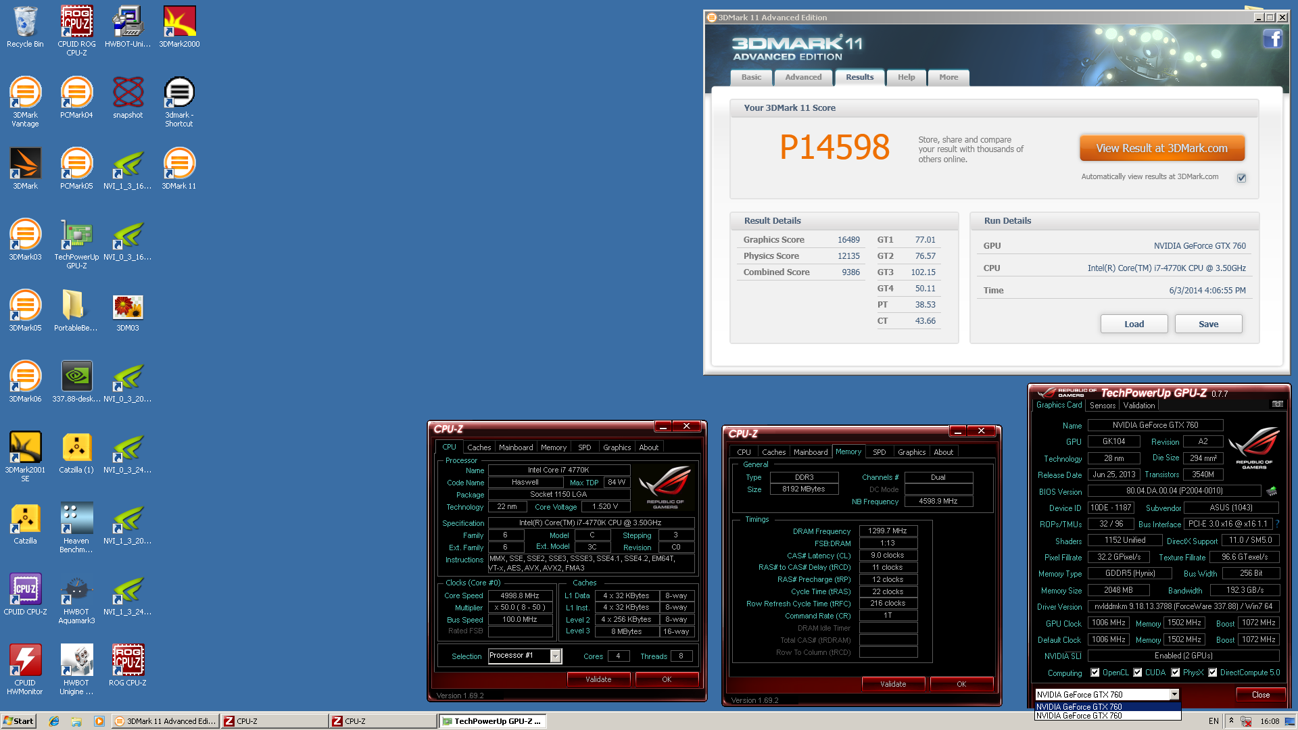
Task: Toggle the OpenCL checkbox in GPU-Z
Action: pos(1095,673)
